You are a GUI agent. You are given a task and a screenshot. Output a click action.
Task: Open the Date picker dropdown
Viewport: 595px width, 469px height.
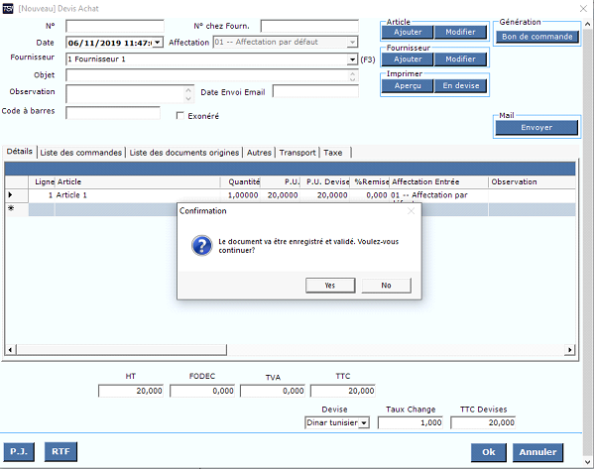pos(157,43)
